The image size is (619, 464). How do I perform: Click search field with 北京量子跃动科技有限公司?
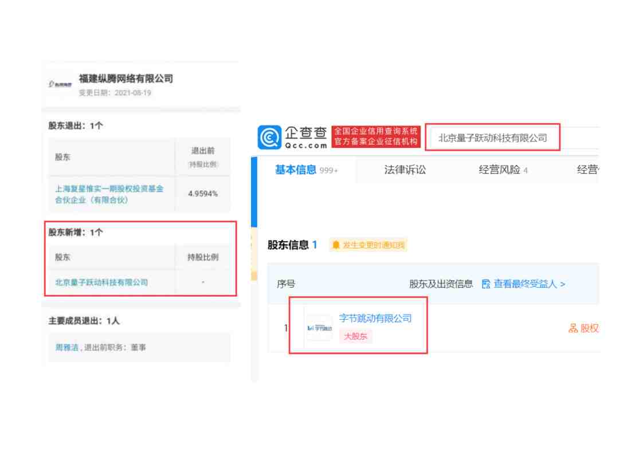493,137
